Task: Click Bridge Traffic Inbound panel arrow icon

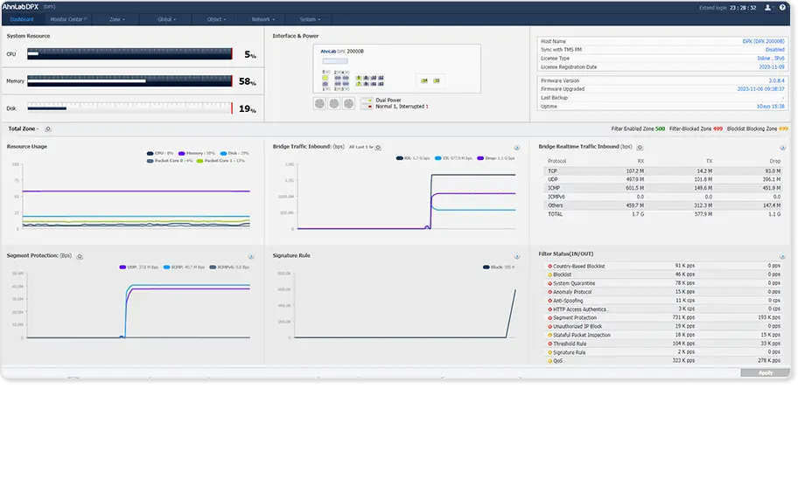Action: point(516,148)
